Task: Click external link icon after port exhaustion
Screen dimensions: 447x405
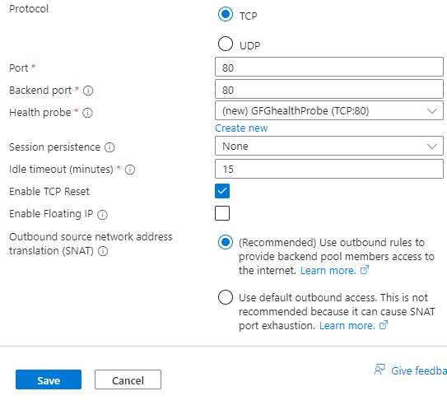Action: point(384,325)
